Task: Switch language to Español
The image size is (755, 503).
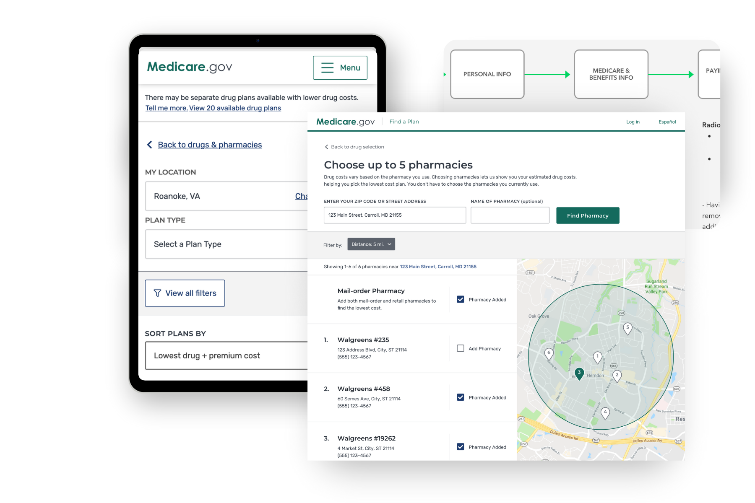Action: tap(667, 122)
